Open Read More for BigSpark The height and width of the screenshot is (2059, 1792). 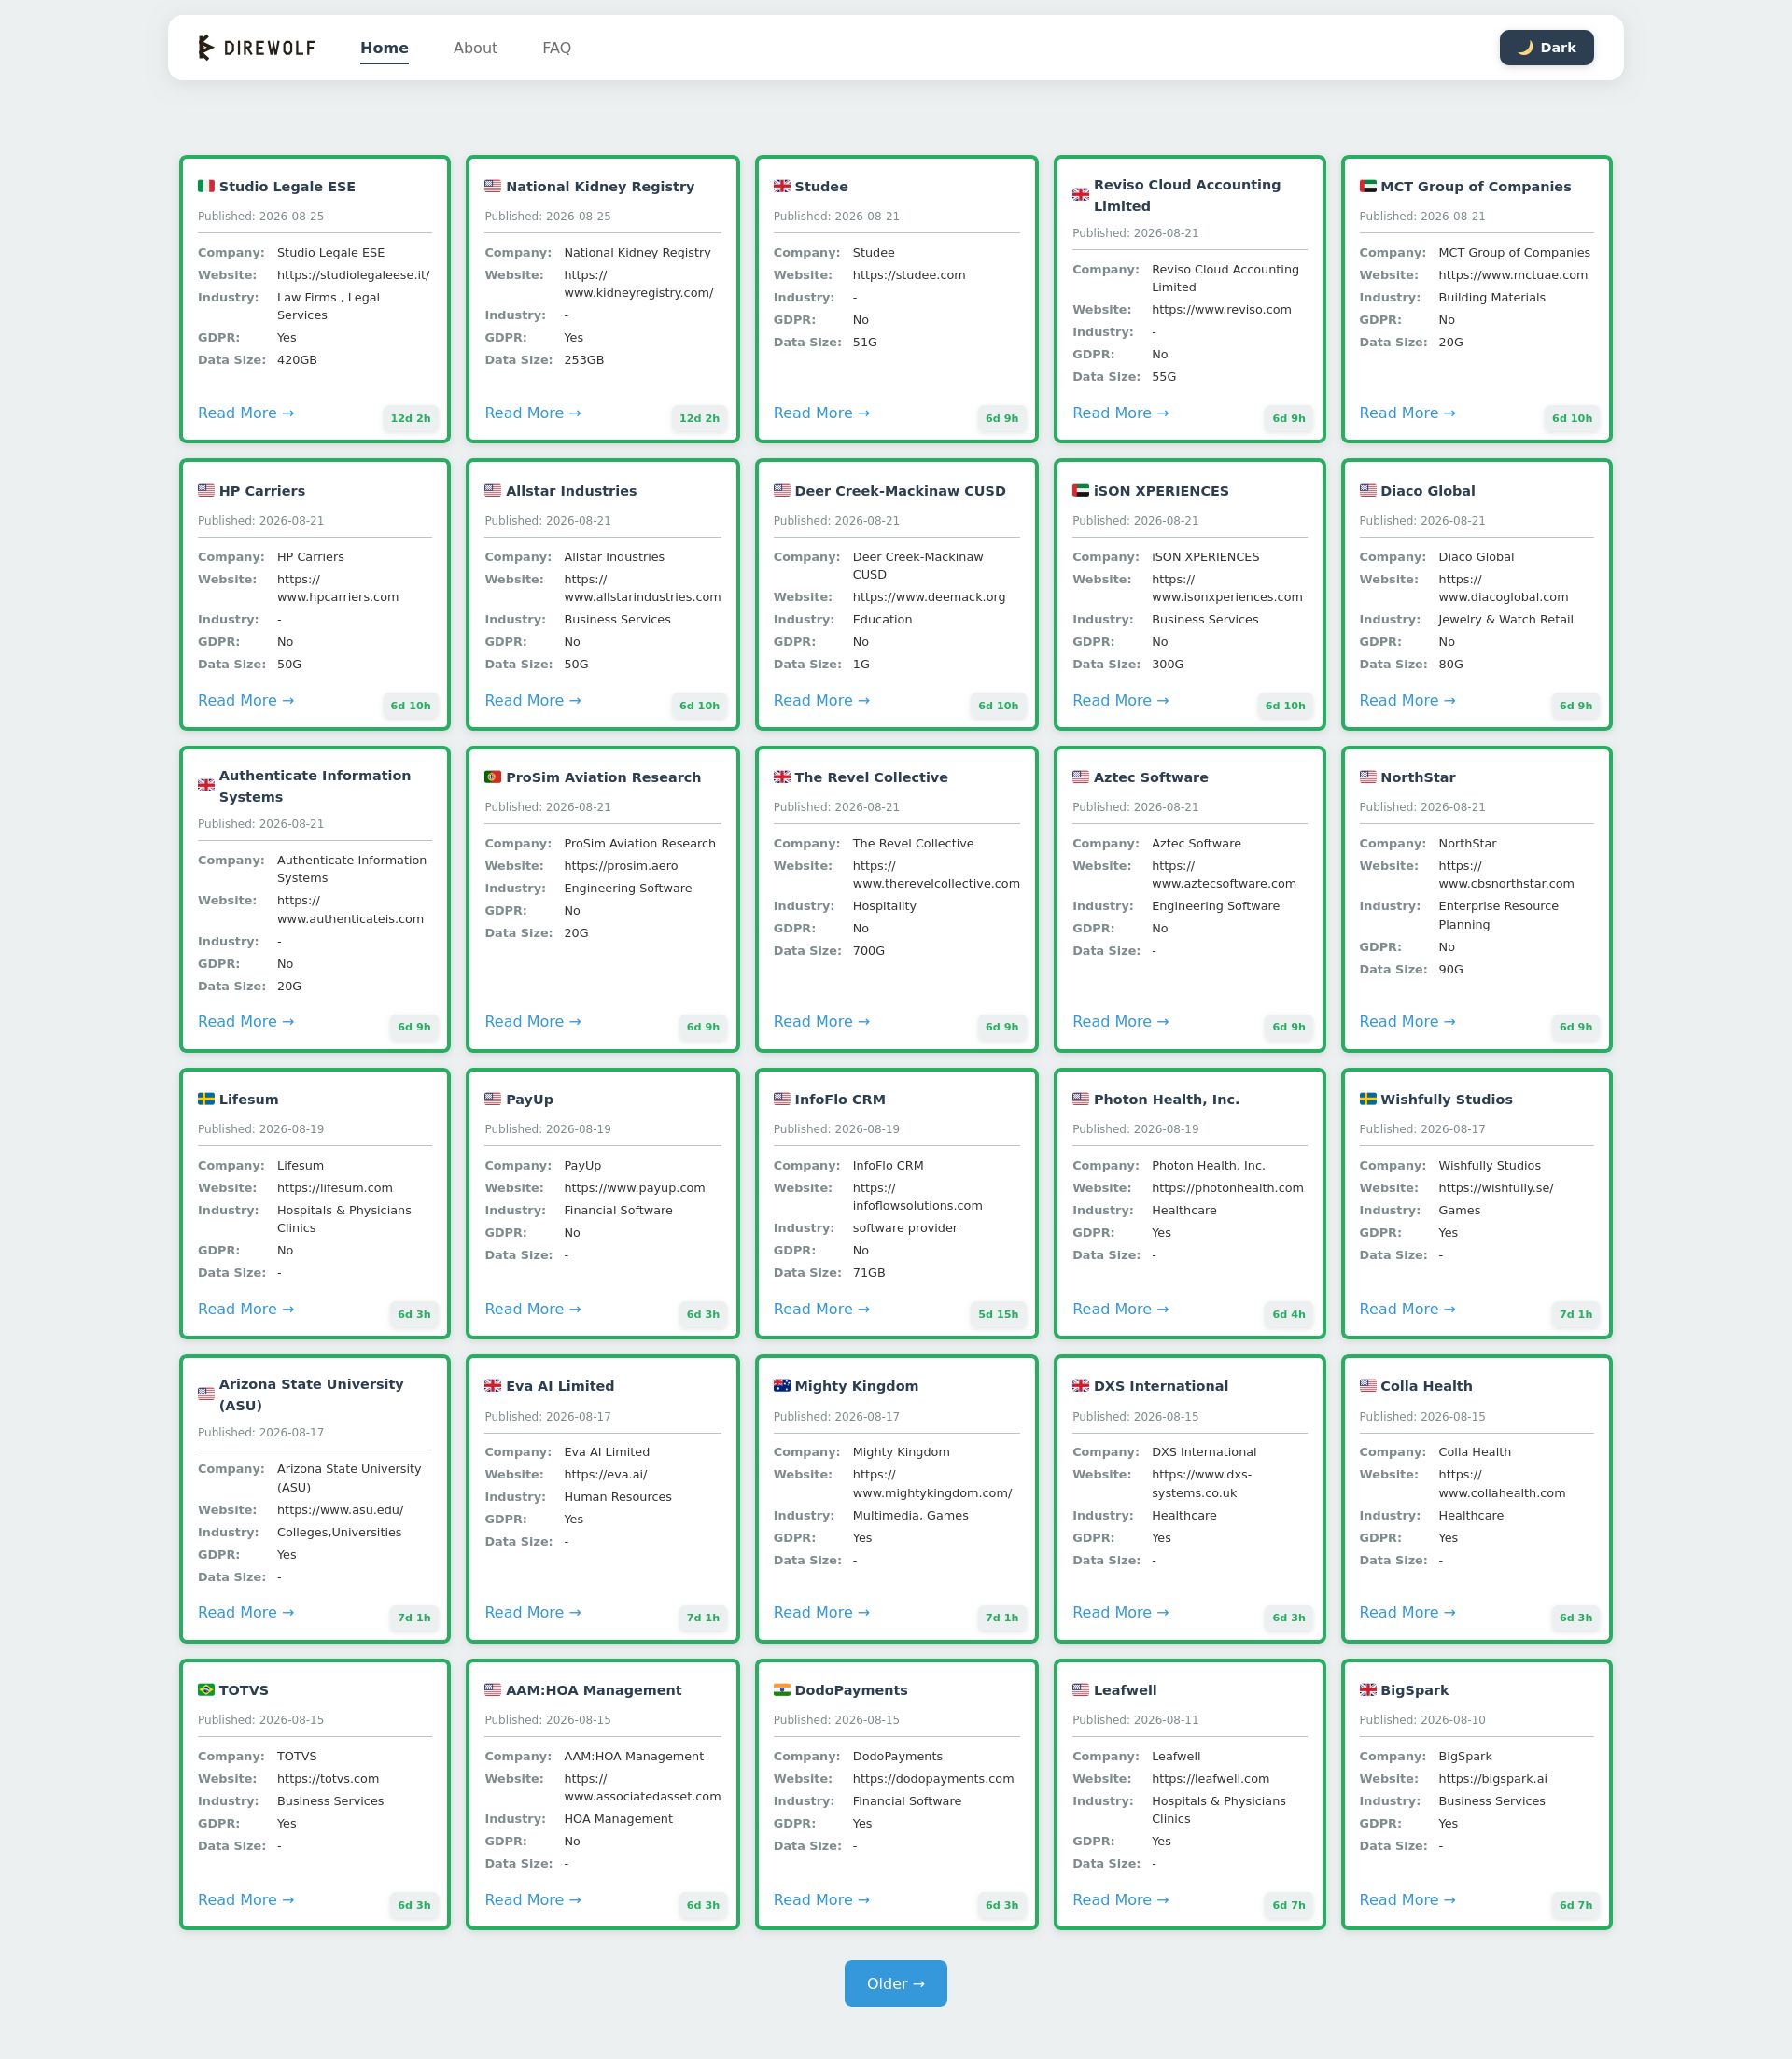click(x=1407, y=1900)
